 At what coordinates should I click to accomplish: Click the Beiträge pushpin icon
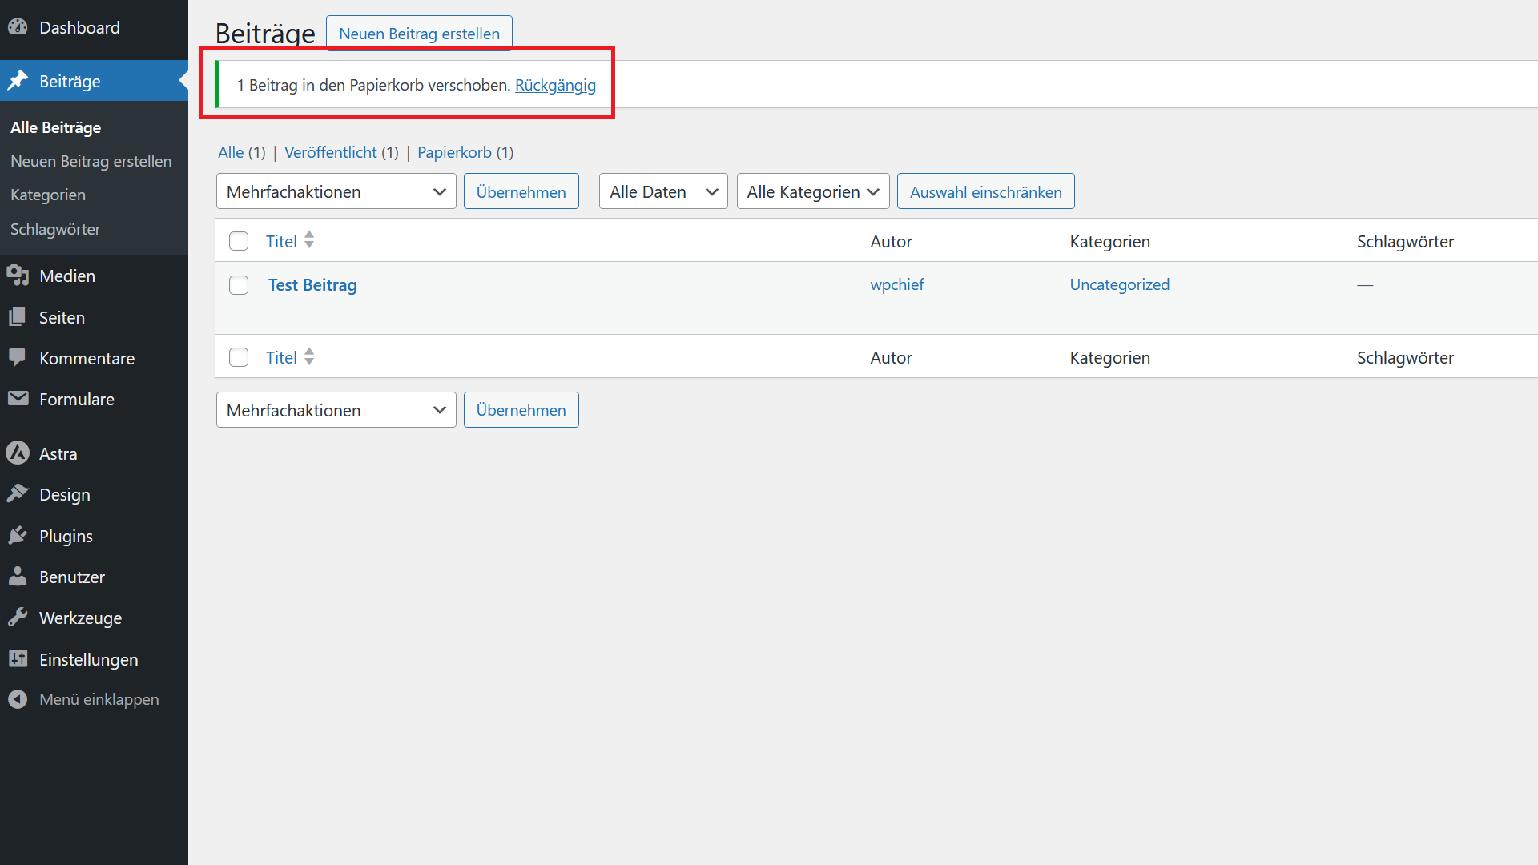tap(18, 81)
